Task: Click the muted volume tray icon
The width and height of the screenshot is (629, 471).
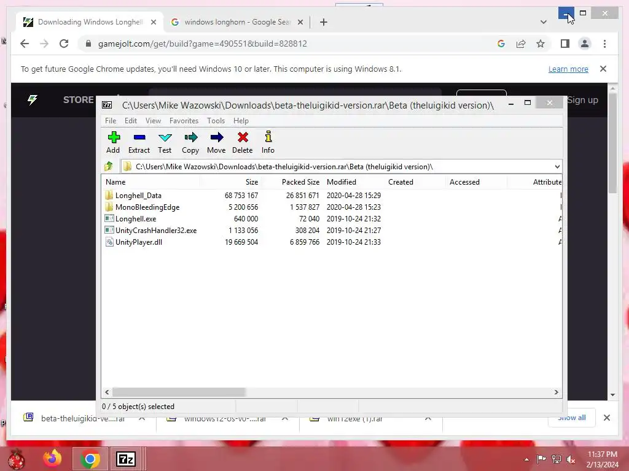Action: [571, 459]
